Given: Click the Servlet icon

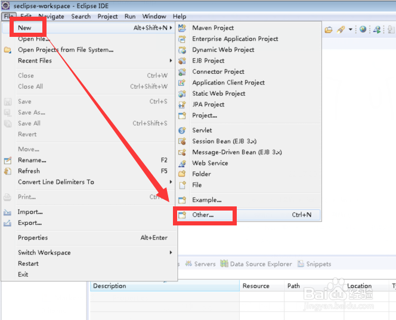Looking at the screenshot, I should 182,130.
